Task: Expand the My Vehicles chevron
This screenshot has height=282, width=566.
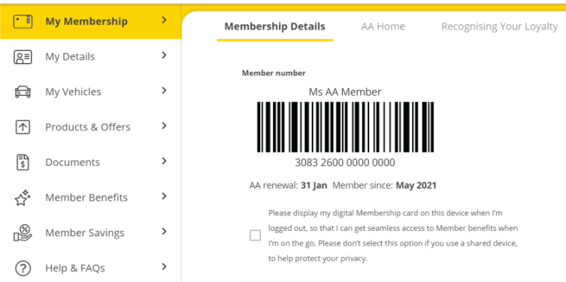Action: pyautogui.click(x=165, y=91)
